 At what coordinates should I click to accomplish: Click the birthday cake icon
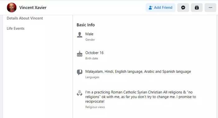coord(80,54)
